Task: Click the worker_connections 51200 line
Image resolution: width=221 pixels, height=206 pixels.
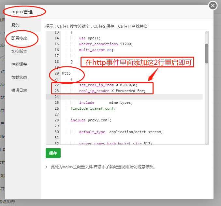Action: (x=106, y=44)
